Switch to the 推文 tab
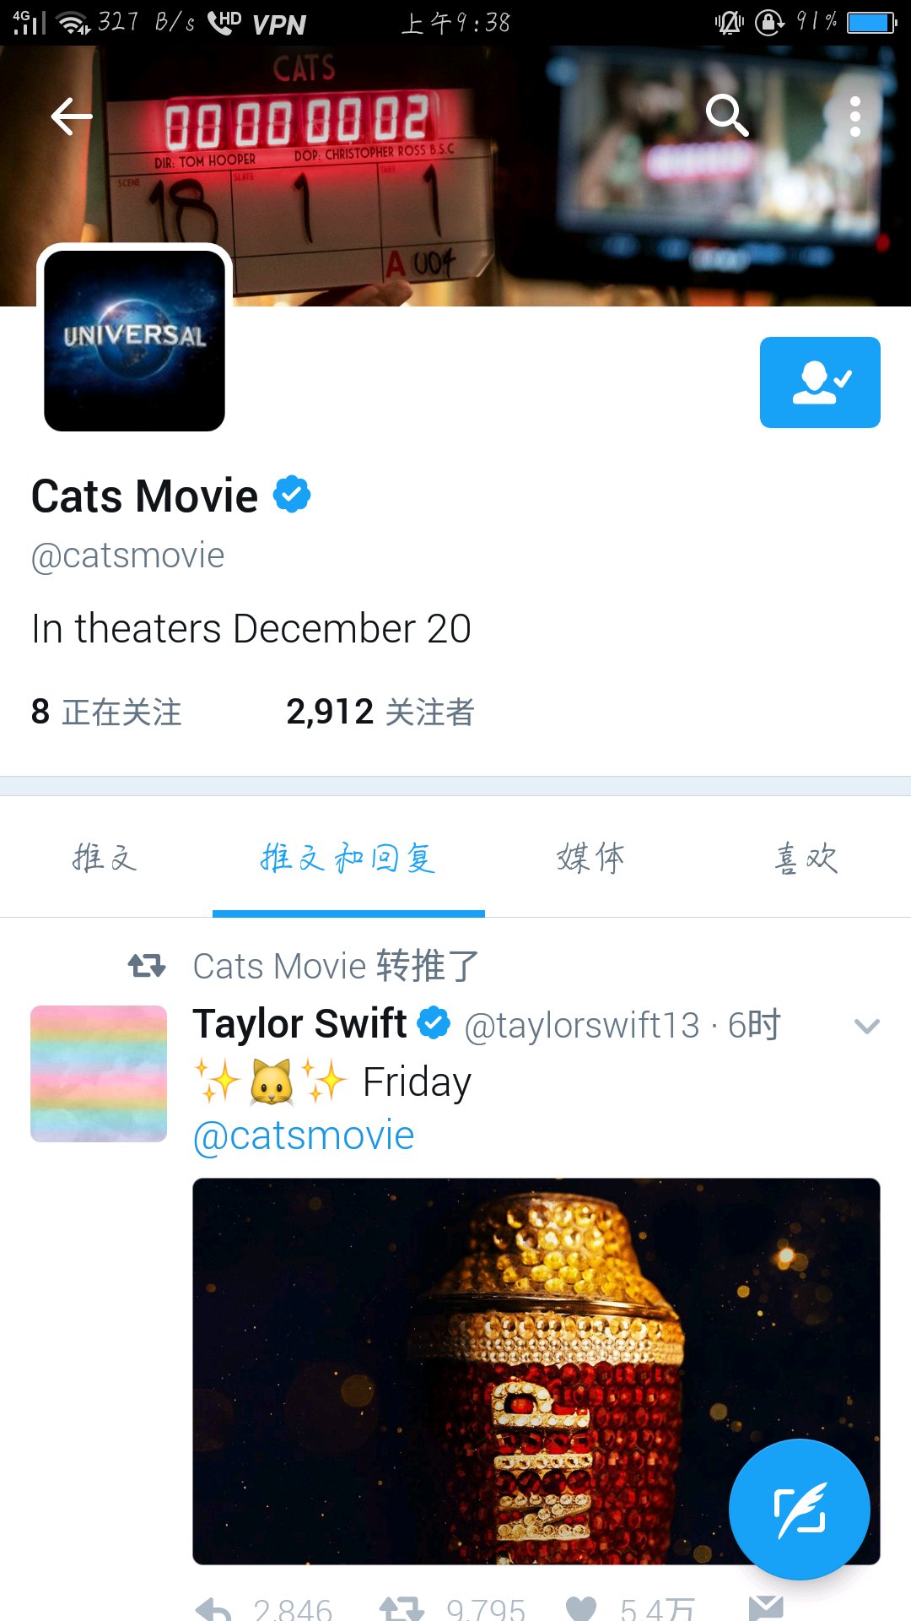Image resolution: width=911 pixels, height=1621 pixels. tap(105, 858)
